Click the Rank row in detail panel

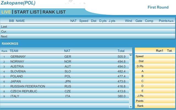tap(155, 106)
